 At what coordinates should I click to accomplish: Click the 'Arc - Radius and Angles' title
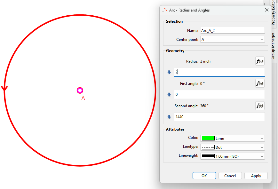click(x=189, y=10)
